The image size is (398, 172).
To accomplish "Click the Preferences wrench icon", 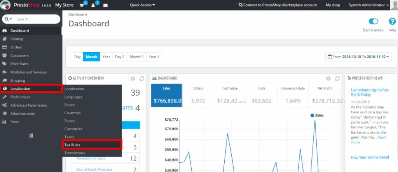I will point(4,97).
